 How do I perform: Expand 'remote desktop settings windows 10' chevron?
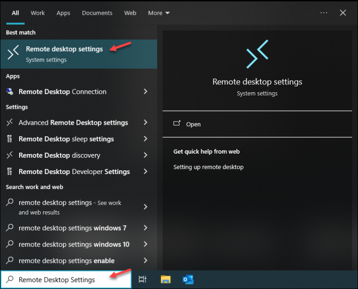(145, 244)
